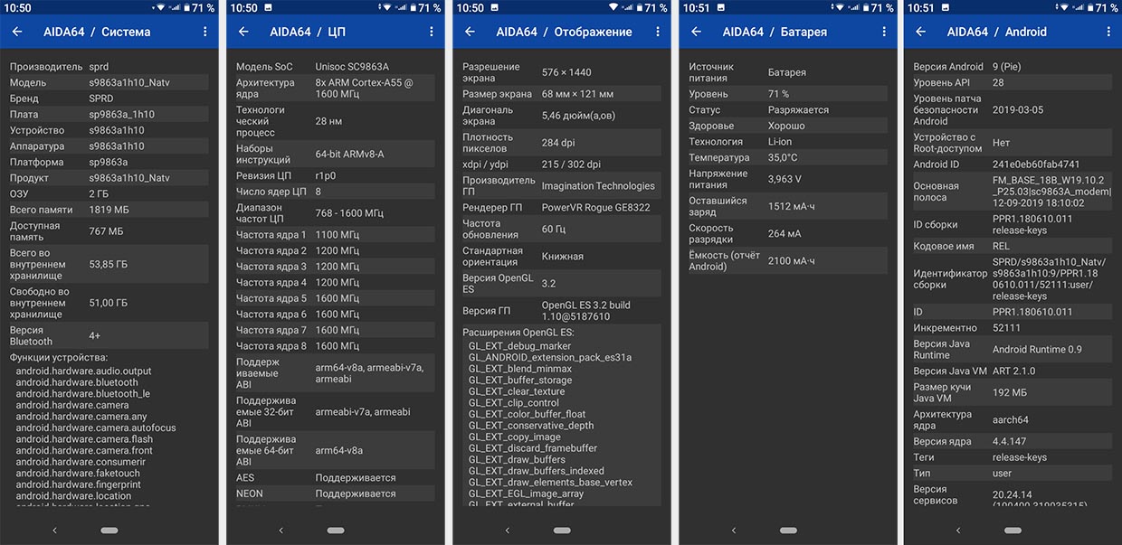Select Версия Bluetooth 4+ row

pyautogui.click(x=109, y=336)
